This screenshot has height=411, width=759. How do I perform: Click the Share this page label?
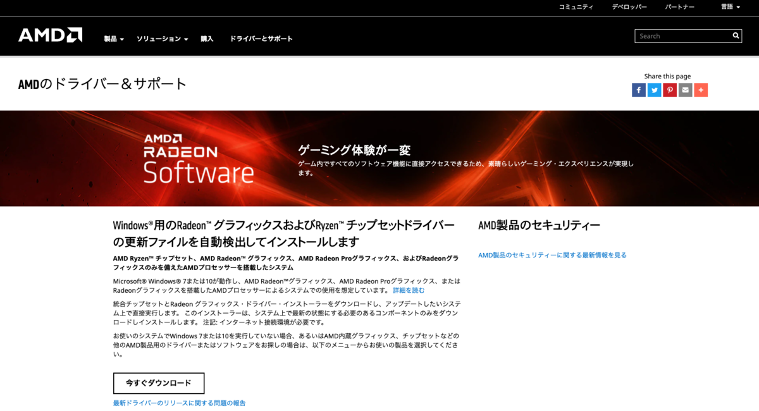(667, 76)
